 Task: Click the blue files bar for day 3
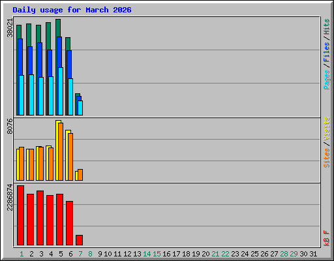[40, 60]
